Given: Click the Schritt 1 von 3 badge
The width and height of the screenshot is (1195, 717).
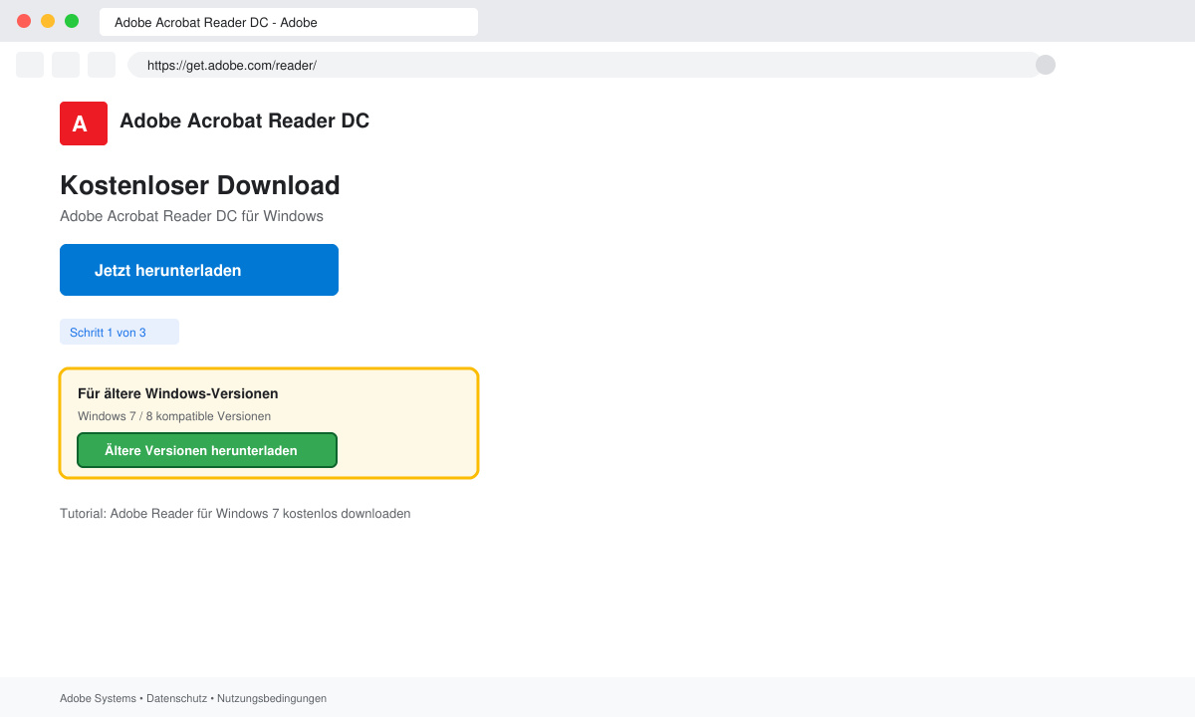Looking at the screenshot, I should (119, 332).
